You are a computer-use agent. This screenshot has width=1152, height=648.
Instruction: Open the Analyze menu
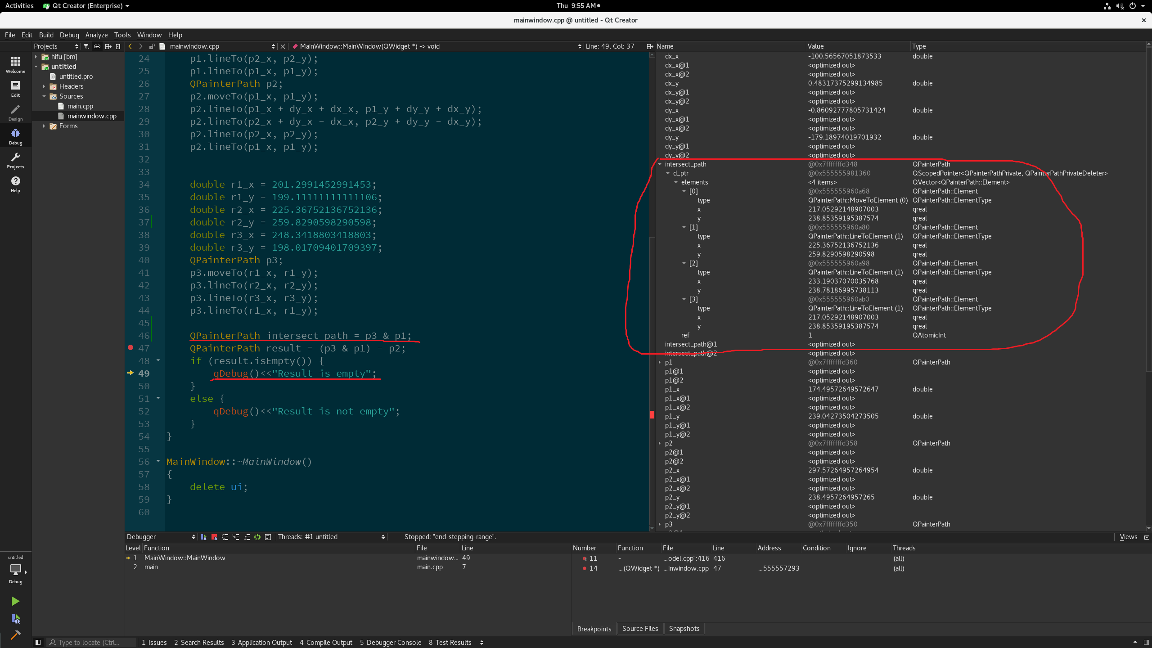(96, 35)
